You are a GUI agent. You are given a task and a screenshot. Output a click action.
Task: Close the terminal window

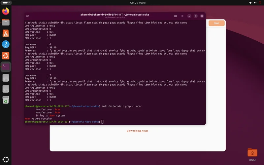tap(202, 16)
